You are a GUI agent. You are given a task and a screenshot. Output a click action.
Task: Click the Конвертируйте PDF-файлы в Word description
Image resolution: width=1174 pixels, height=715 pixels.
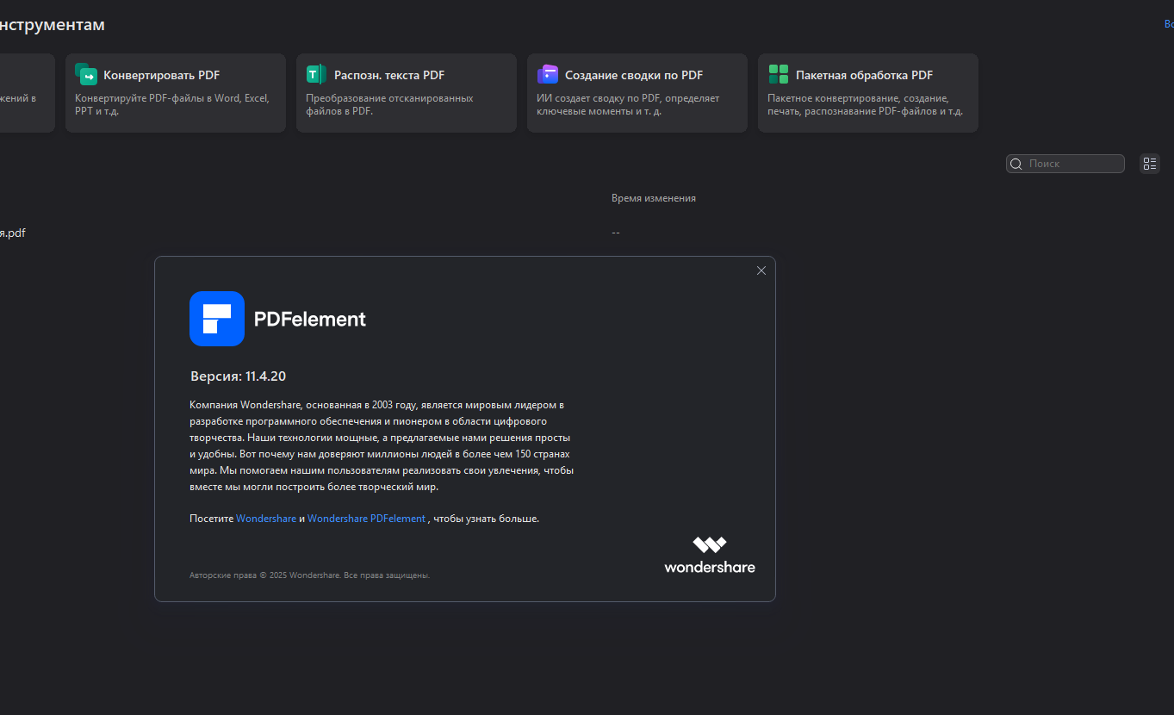(172, 104)
